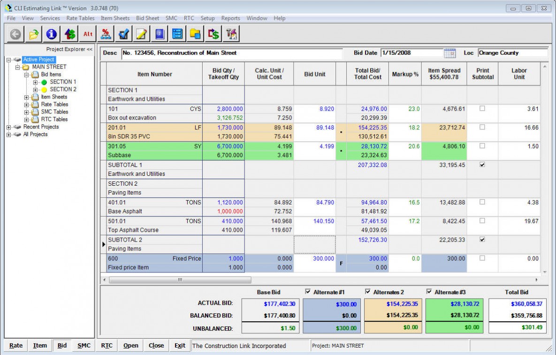Open the Rate Tables menu
This screenshot has height=355, width=556.
(81, 18)
